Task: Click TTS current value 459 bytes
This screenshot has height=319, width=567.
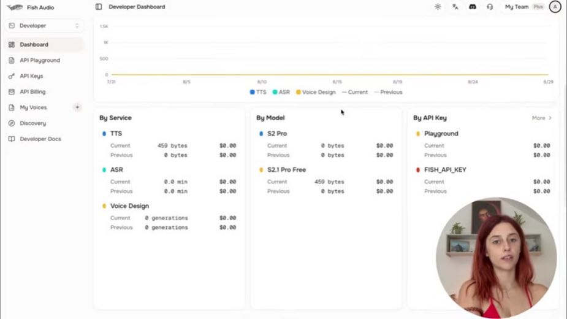Action: click(x=172, y=145)
